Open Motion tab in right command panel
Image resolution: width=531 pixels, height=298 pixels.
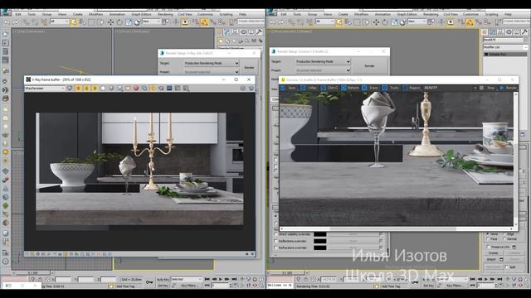[509, 32]
